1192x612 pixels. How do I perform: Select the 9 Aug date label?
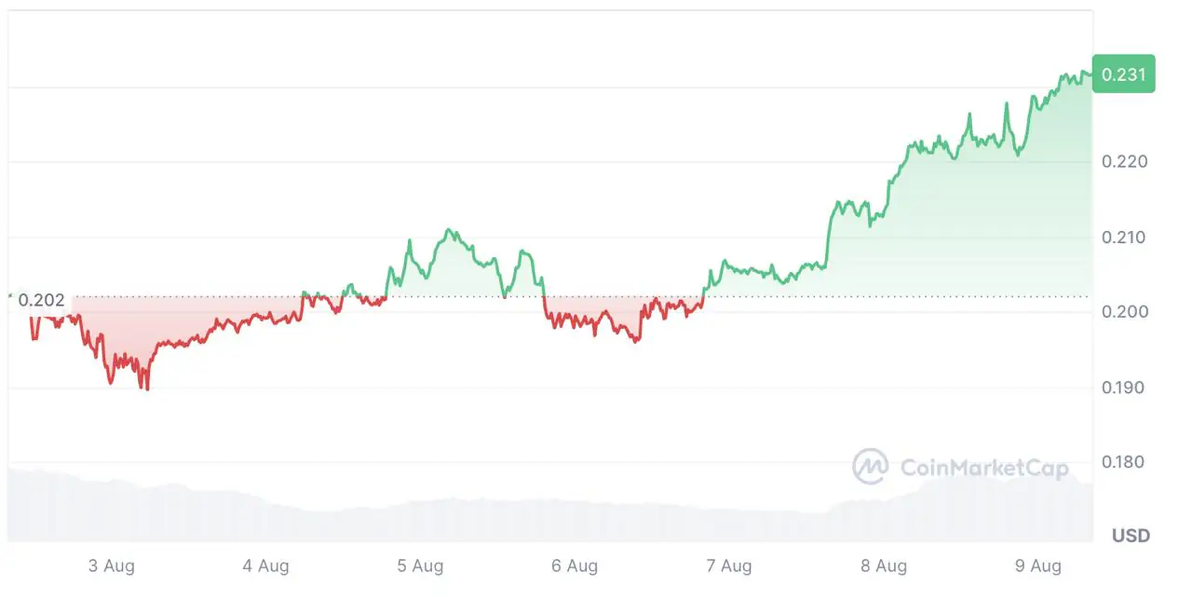1038,566
